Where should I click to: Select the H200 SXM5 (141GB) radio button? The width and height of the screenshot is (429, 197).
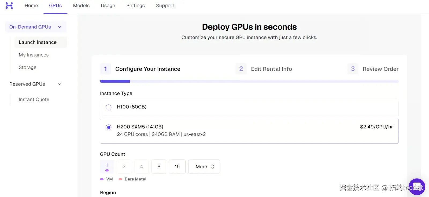click(x=109, y=127)
